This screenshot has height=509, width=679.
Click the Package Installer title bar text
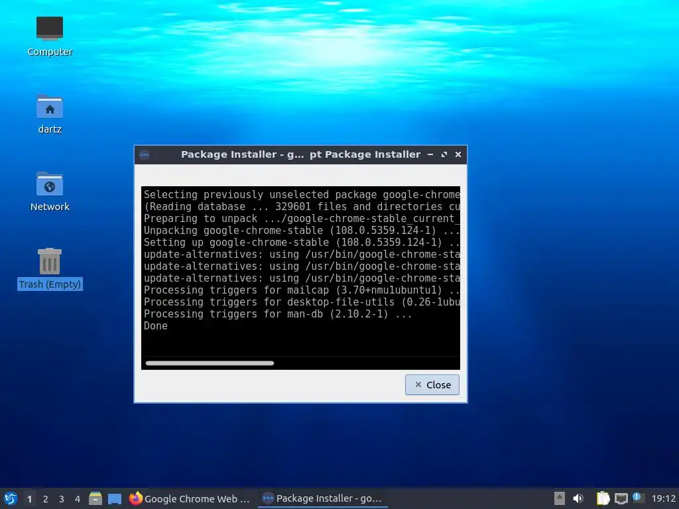pyautogui.click(x=300, y=154)
